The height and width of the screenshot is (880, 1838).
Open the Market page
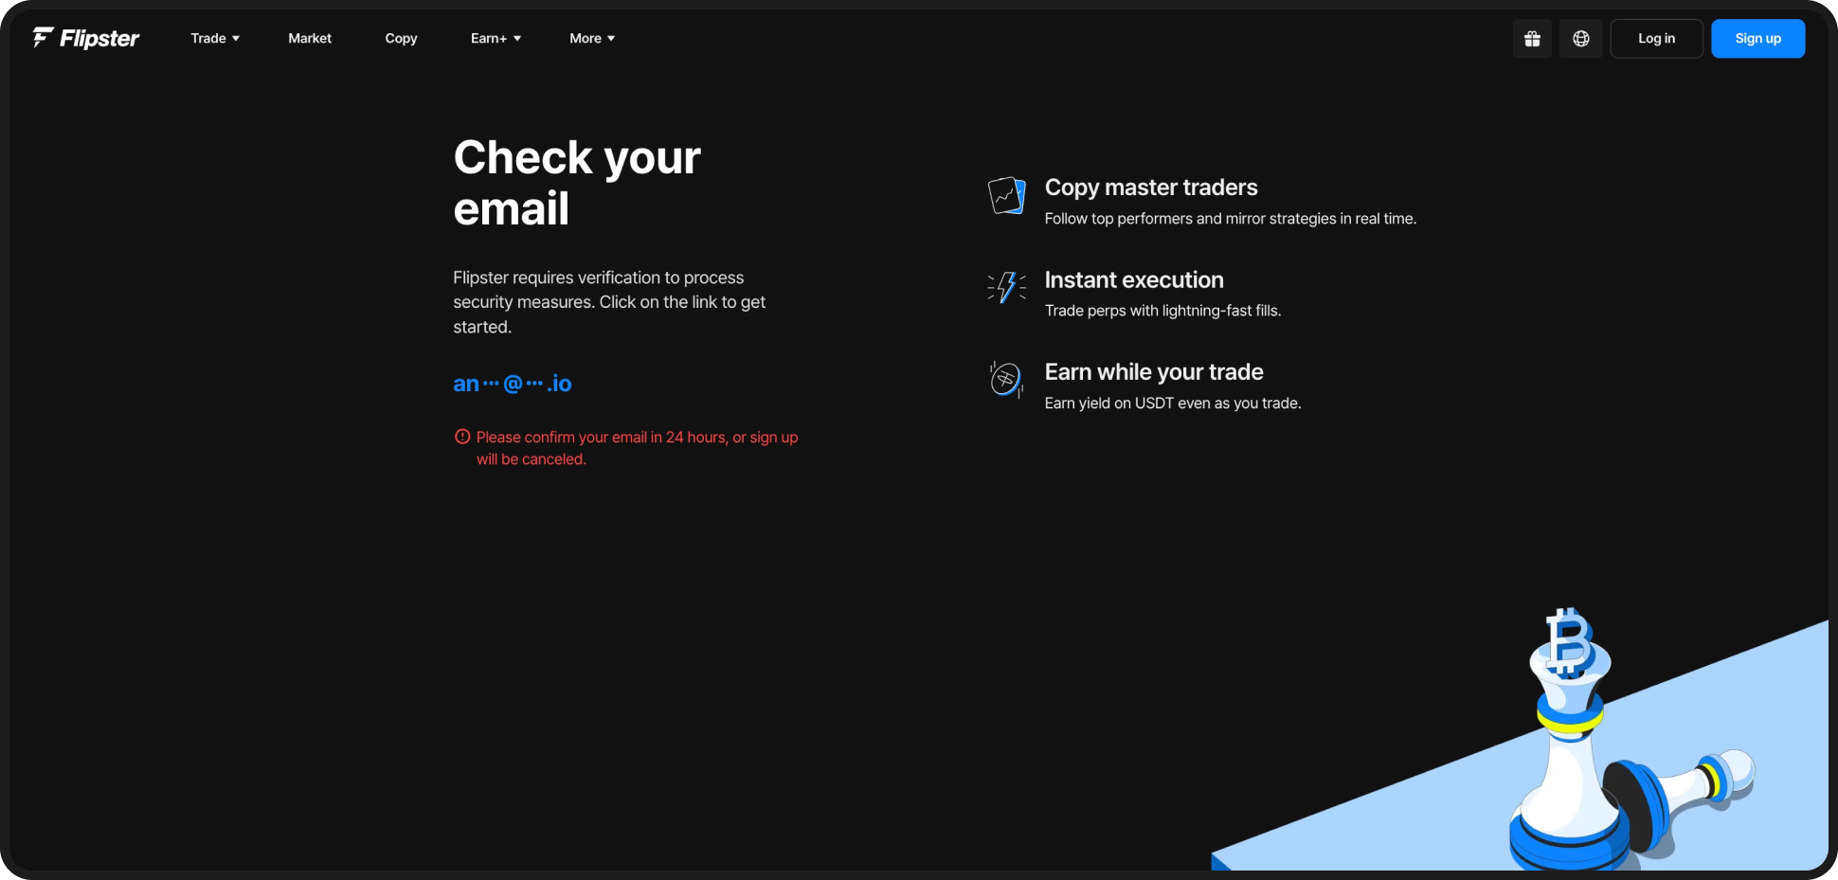[x=310, y=39]
